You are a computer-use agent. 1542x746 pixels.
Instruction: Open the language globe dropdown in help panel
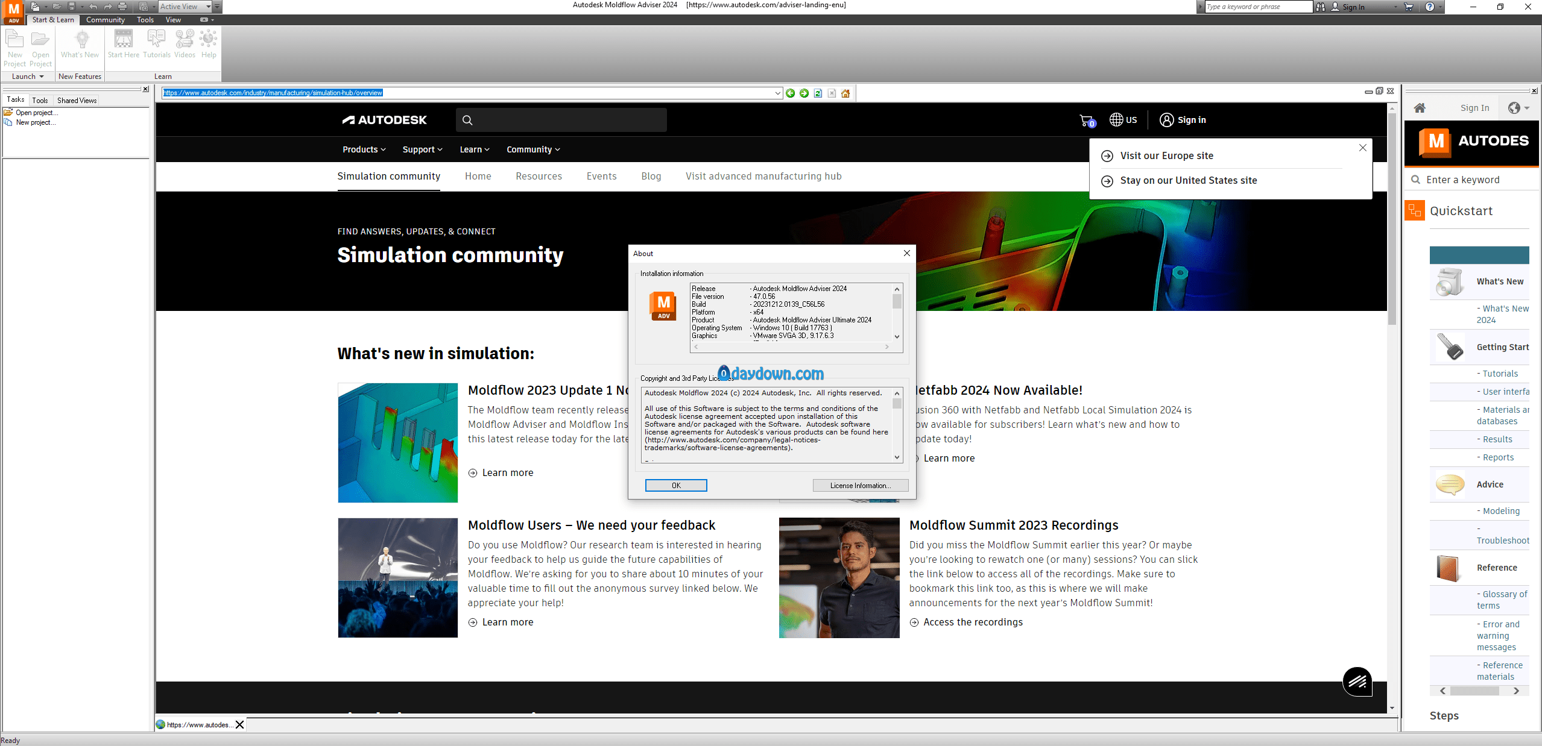coord(1518,108)
